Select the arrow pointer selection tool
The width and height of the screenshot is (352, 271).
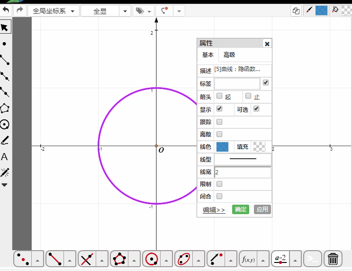[x=4, y=27]
